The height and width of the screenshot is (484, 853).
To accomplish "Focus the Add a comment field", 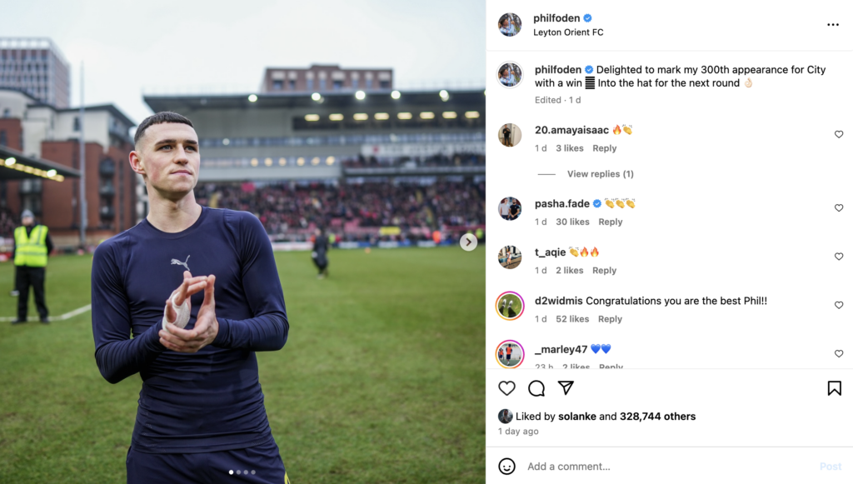I will pyautogui.click(x=669, y=466).
